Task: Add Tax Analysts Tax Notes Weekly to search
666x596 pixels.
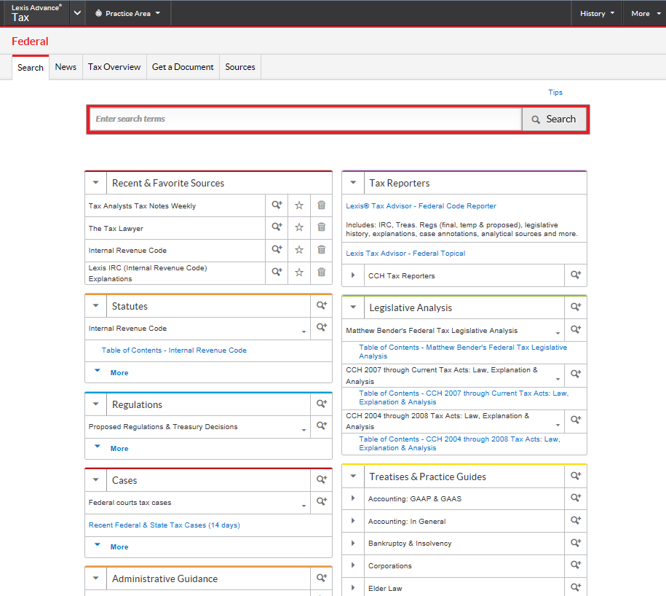Action: coord(277,205)
